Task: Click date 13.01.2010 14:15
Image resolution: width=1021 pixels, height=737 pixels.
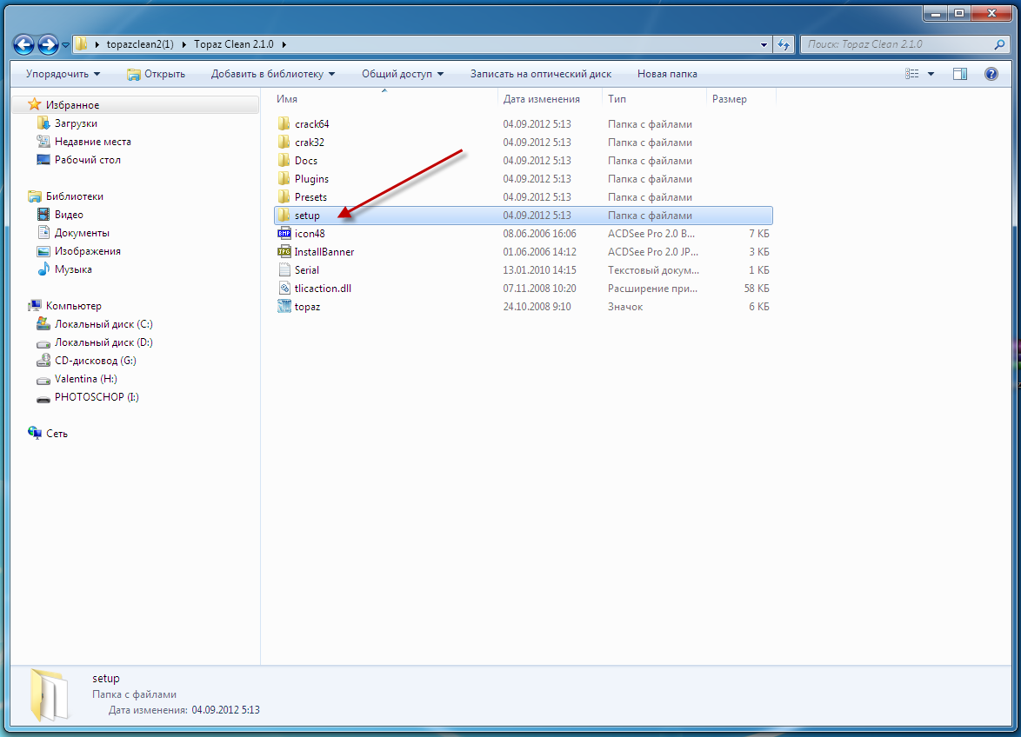Action: pyautogui.click(x=540, y=270)
